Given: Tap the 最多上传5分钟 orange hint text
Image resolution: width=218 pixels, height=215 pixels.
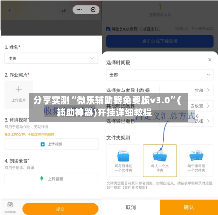Looking at the screenshot, I should coord(30,134).
